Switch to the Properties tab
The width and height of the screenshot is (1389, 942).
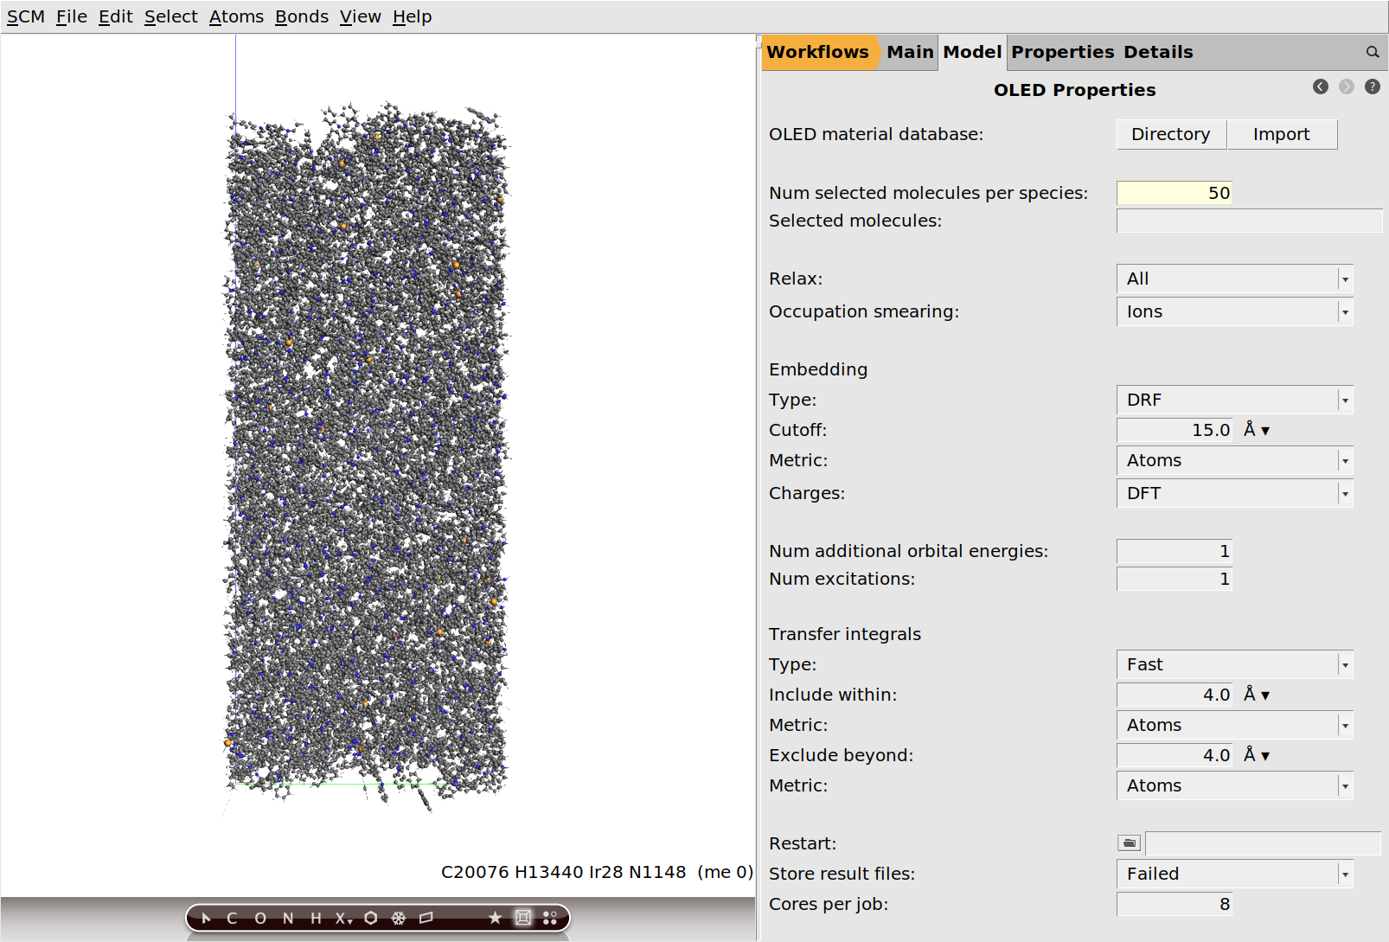click(1062, 52)
